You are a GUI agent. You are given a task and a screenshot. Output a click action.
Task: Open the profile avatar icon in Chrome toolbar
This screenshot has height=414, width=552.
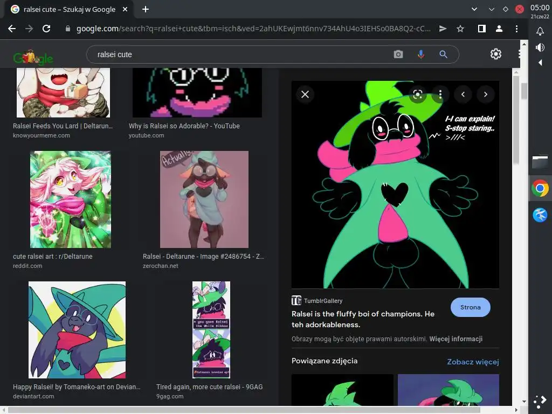tap(499, 29)
